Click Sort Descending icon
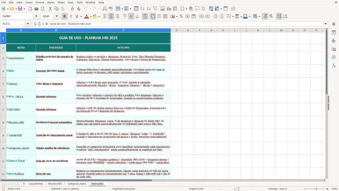339x191 pixels. 149,9
